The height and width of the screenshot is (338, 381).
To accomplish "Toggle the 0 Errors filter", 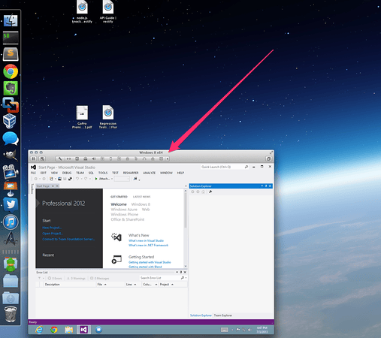I will point(55,278).
